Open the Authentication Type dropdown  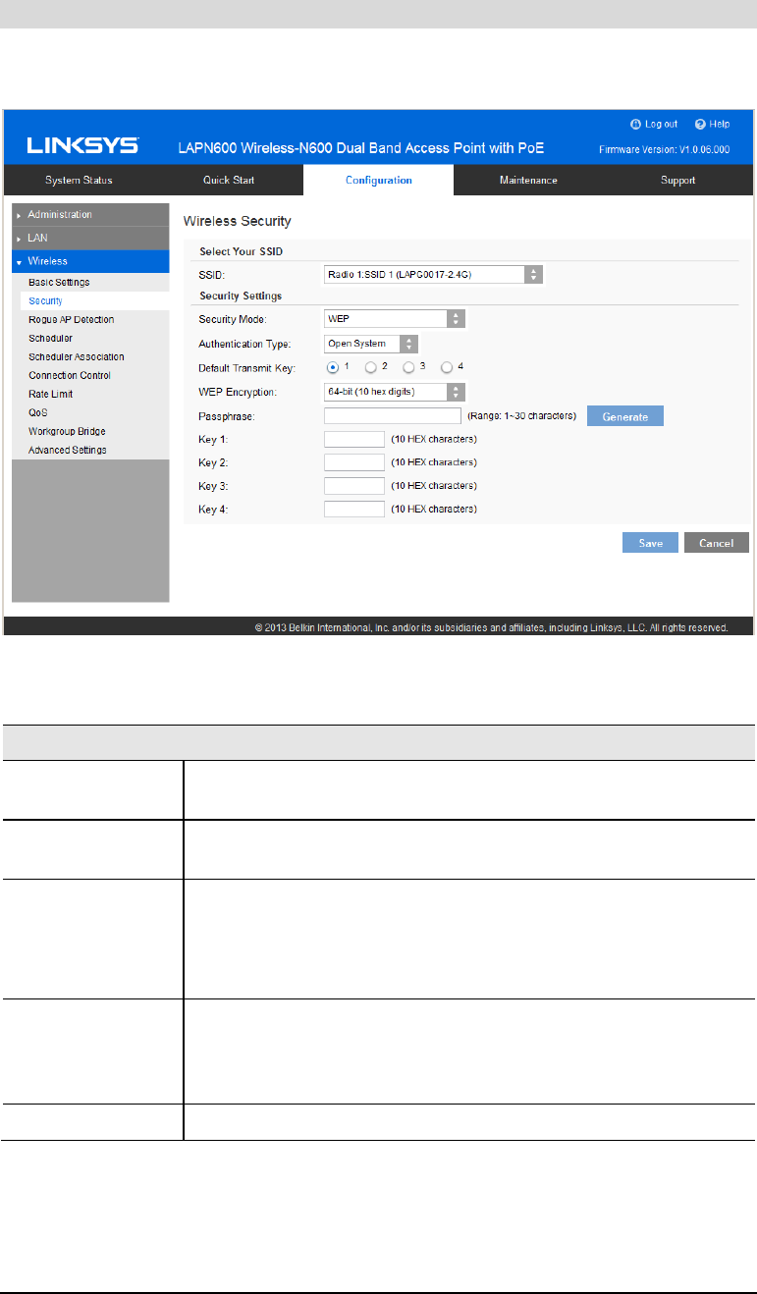(371, 344)
